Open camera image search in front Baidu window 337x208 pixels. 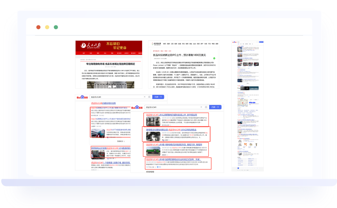pyautogui.click(x=206, y=107)
